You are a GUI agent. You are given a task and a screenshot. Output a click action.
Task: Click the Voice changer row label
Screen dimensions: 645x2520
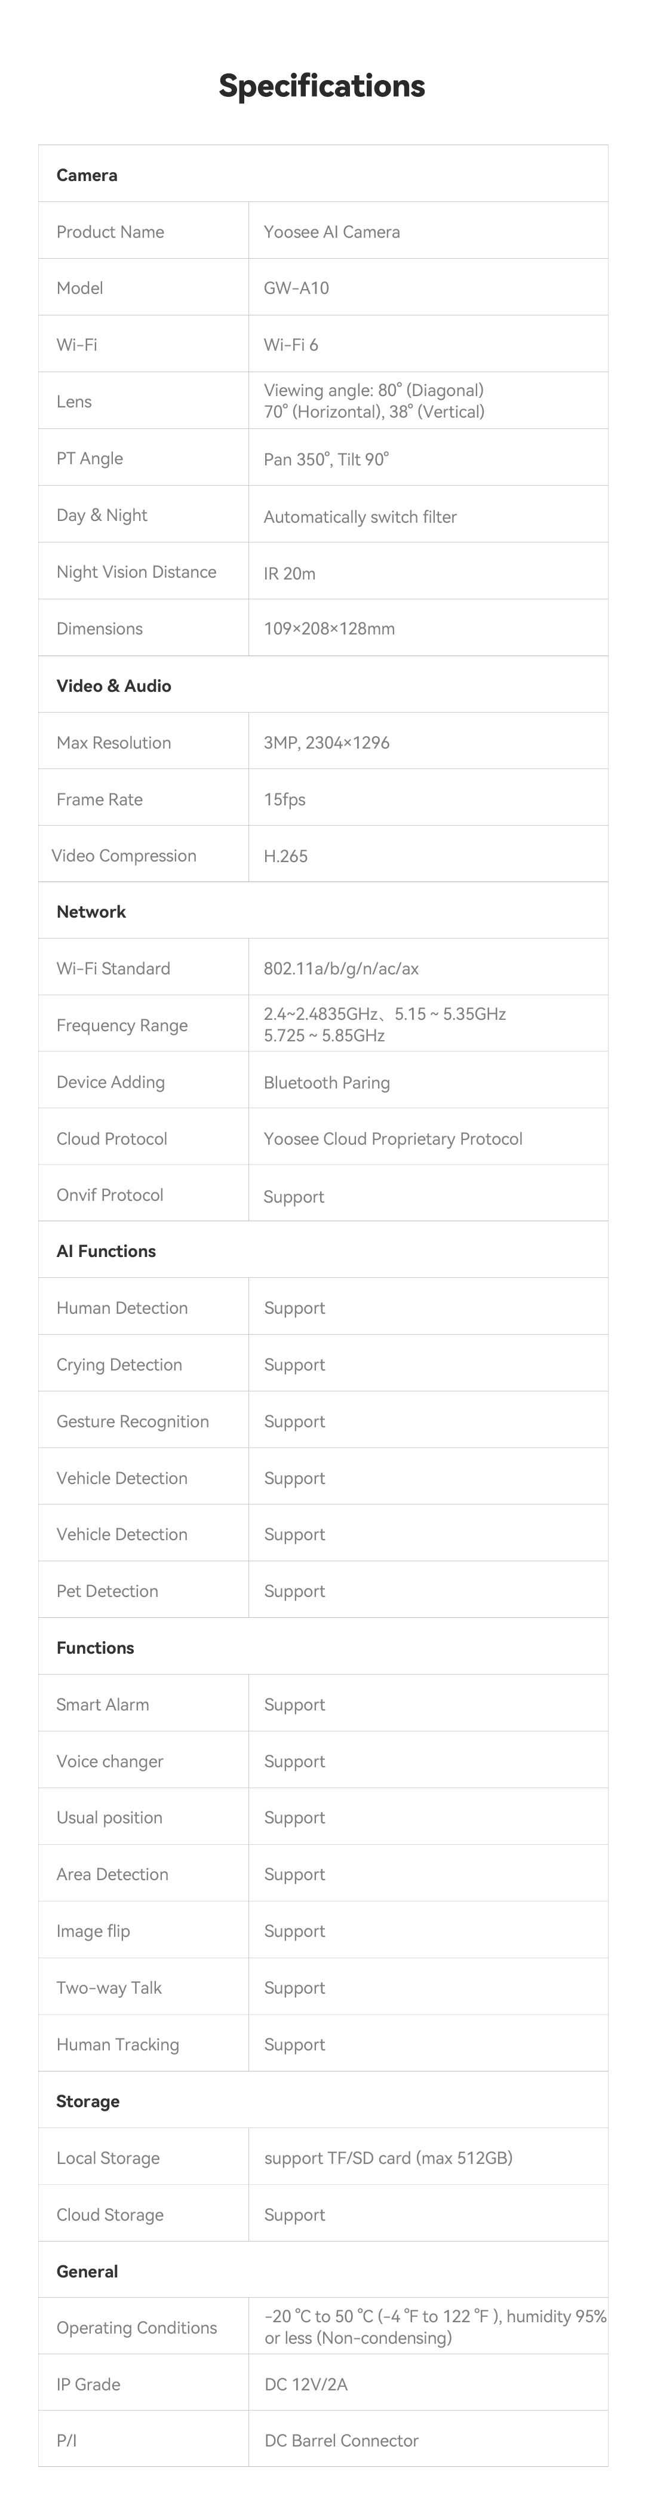click(x=109, y=1762)
